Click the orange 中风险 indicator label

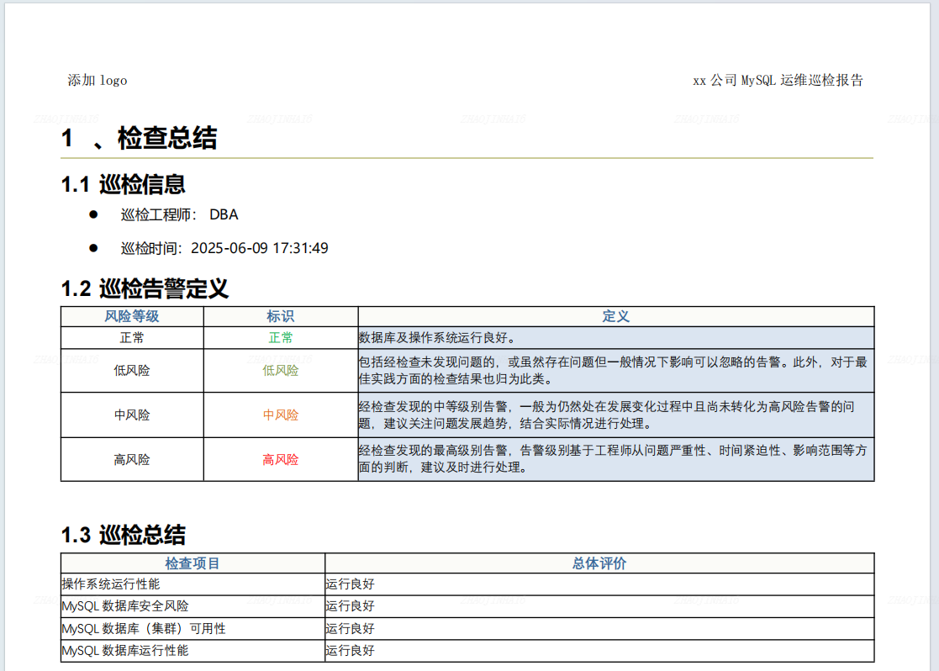280,415
